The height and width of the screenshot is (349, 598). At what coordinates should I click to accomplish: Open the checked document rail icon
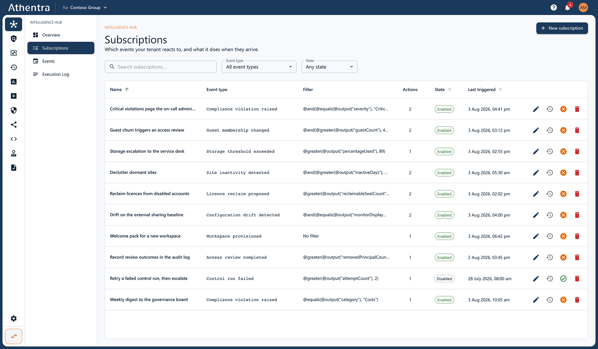pos(13,168)
